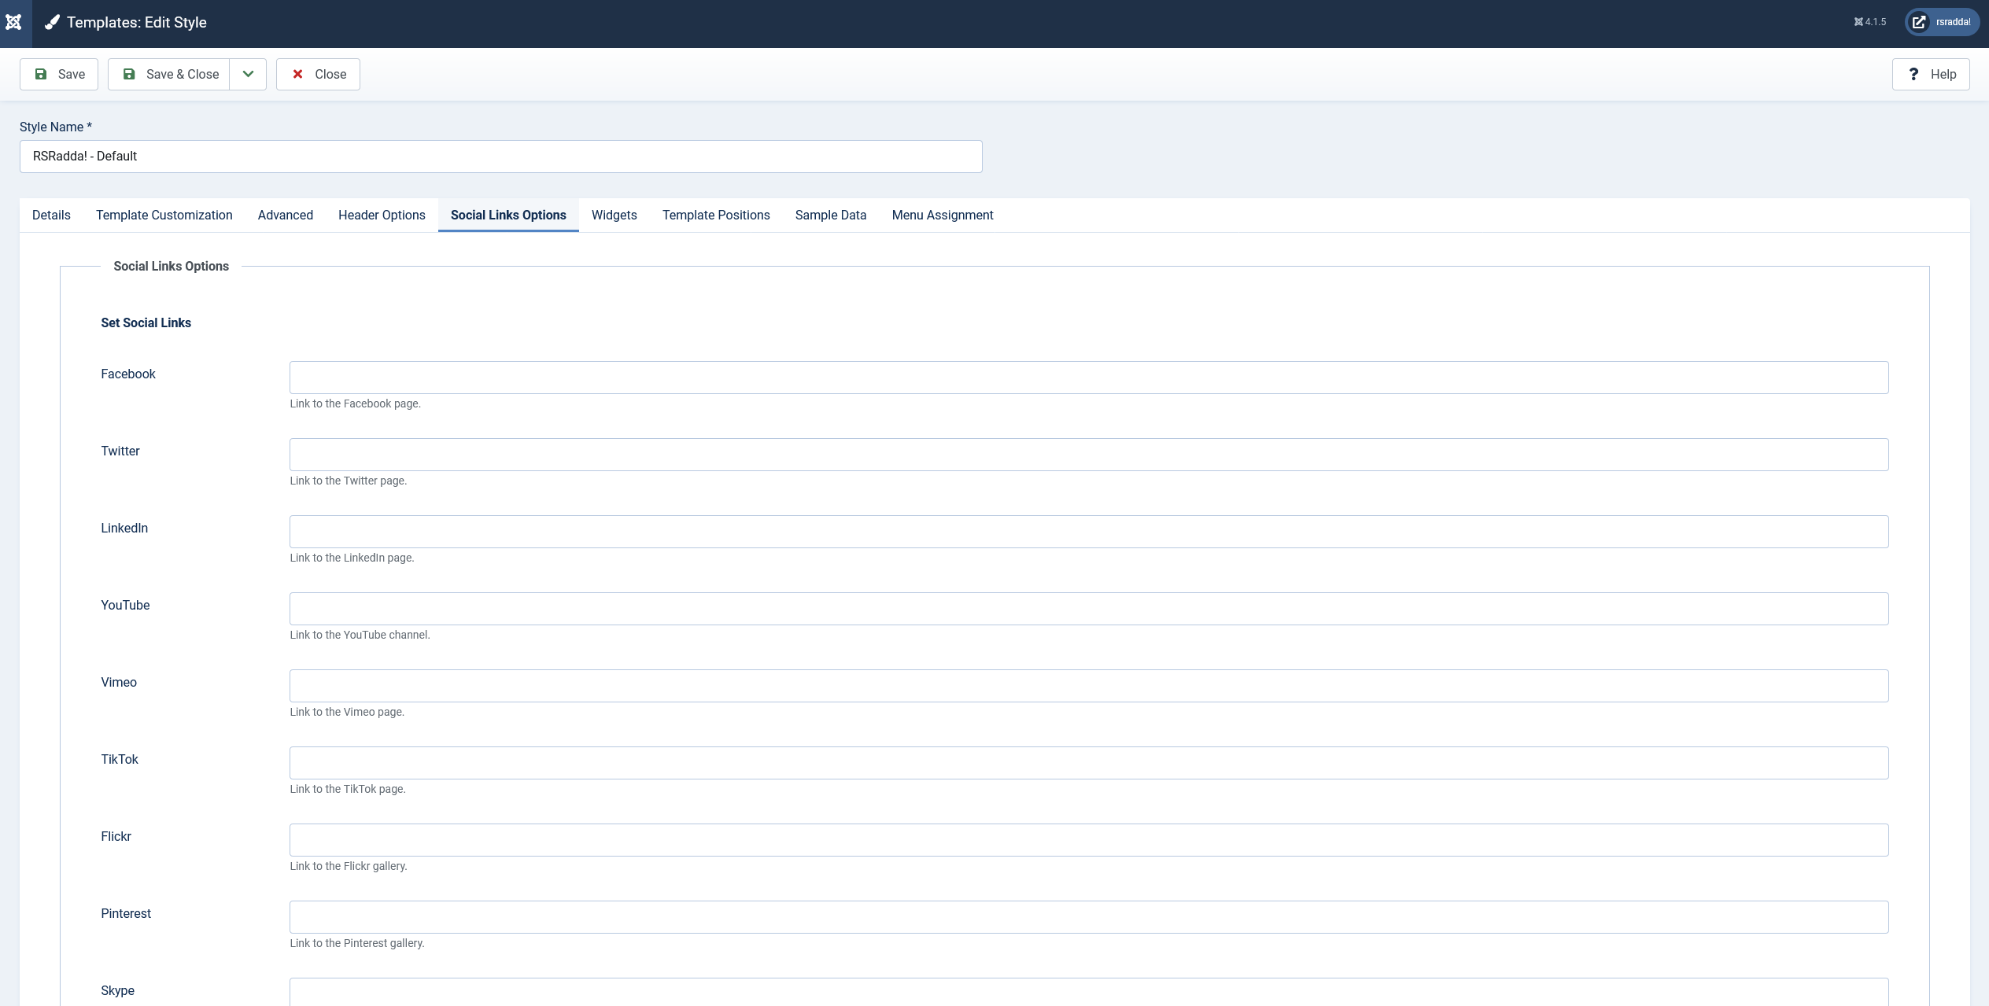Go to the Advanced tab

(x=286, y=216)
